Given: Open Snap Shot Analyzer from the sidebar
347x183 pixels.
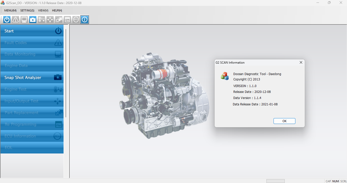Looking at the screenshot, I should (x=32, y=77).
